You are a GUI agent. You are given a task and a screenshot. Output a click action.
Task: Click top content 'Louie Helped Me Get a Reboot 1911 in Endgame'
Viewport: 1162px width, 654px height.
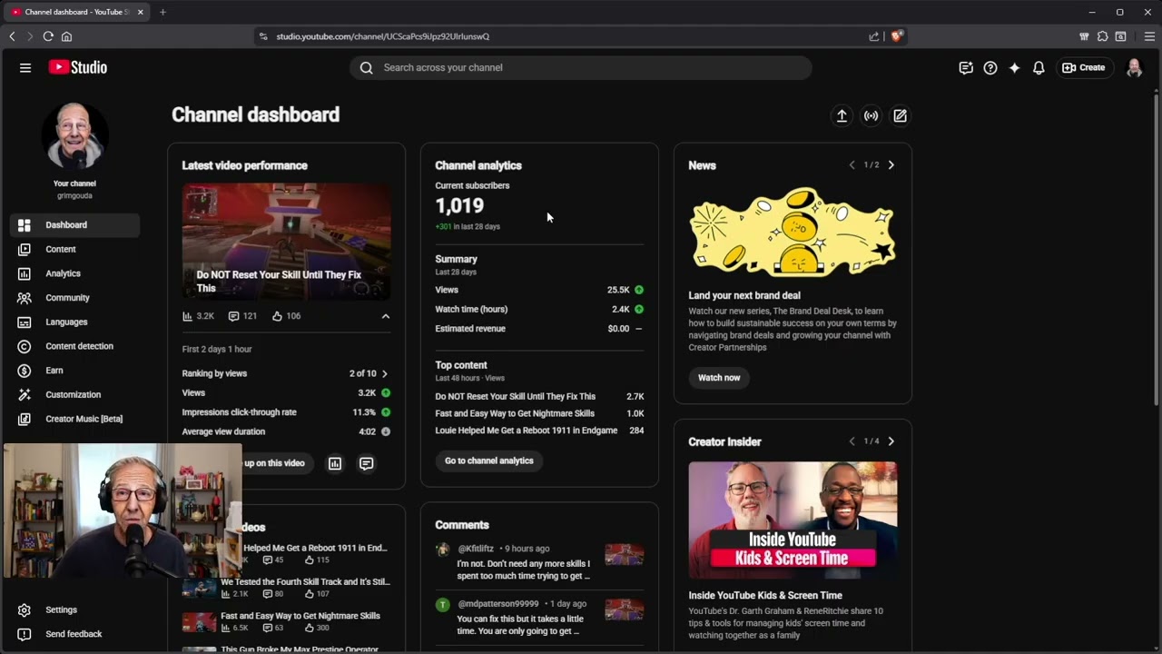pos(526,431)
